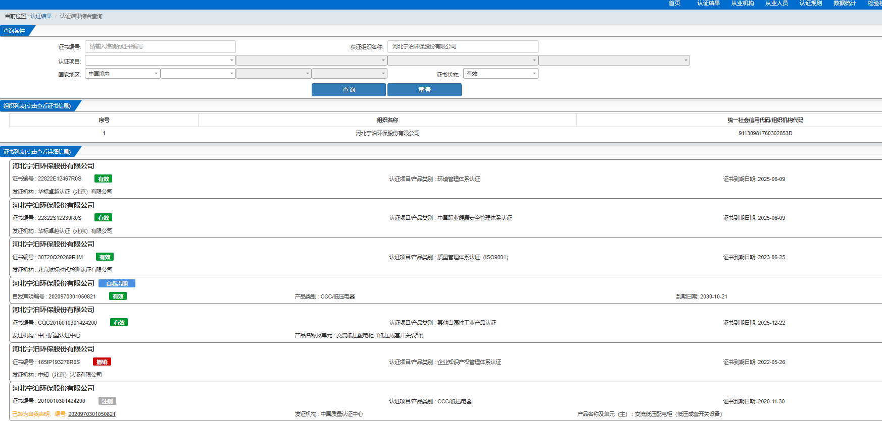Click 有效 badge of certificate 22822S12239R0S
This screenshot has width=882, height=421.
click(x=103, y=218)
